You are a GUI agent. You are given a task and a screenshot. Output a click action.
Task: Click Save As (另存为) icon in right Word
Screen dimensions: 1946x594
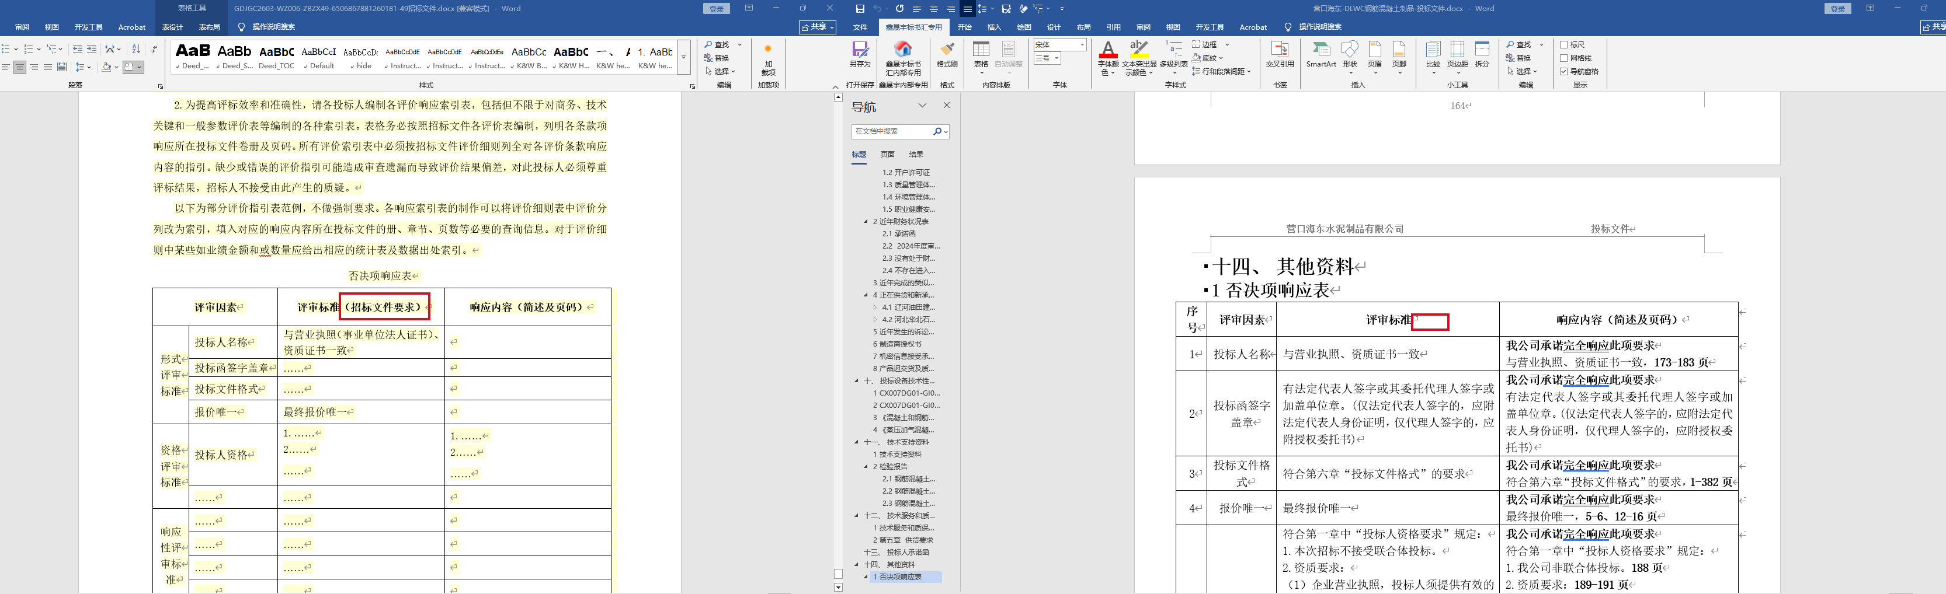[860, 55]
